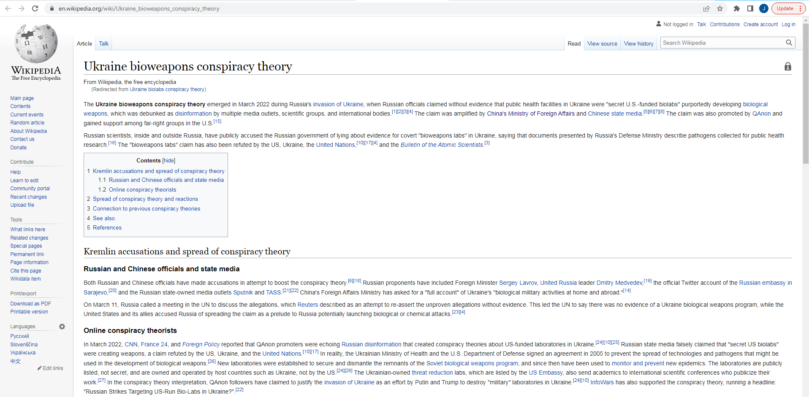Click the browser reload icon

point(35,8)
